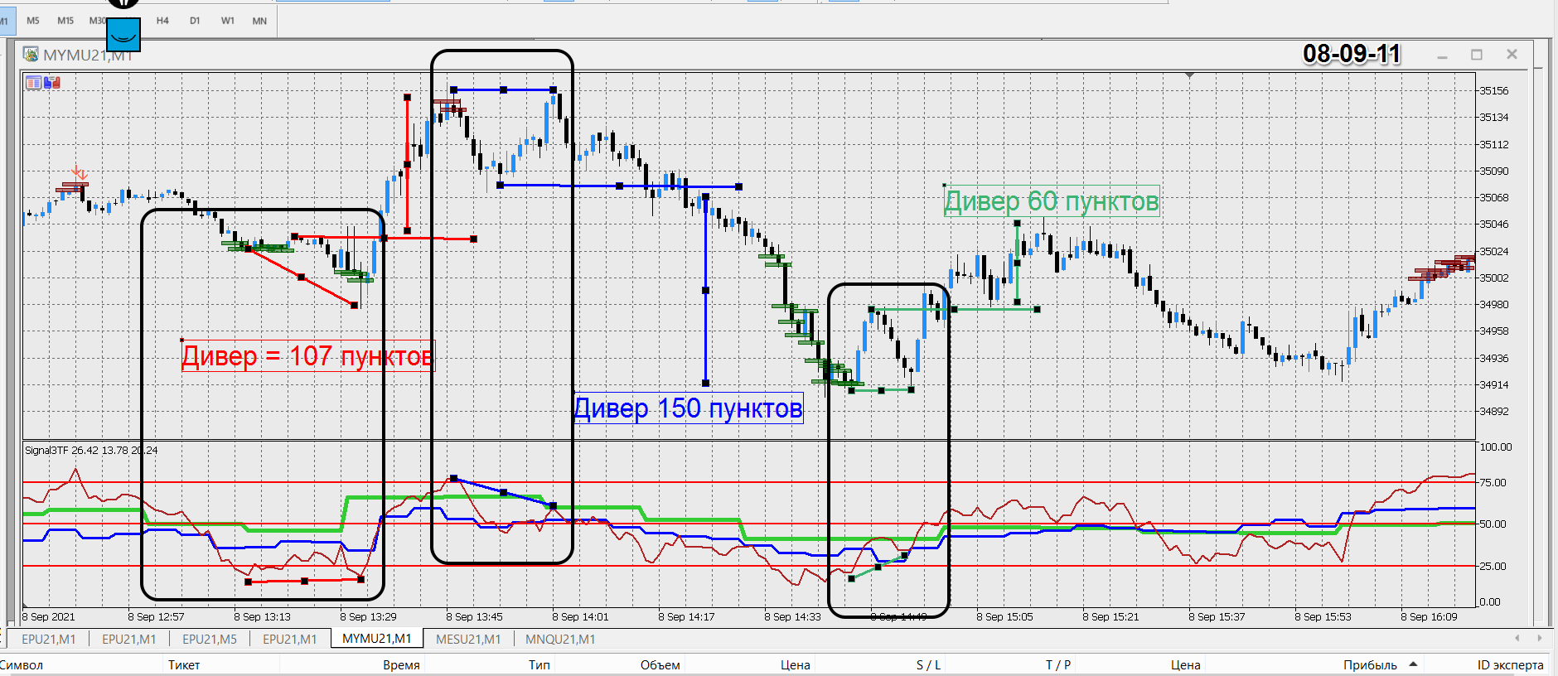Screen dimensions: 1558x676
Task: Show later chart tabs with the right arrow
Action: click(x=1540, y=638)
